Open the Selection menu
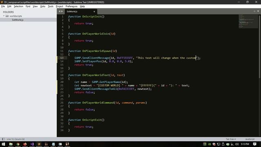The width and height of the screenshot is (261, 147). 18,7
